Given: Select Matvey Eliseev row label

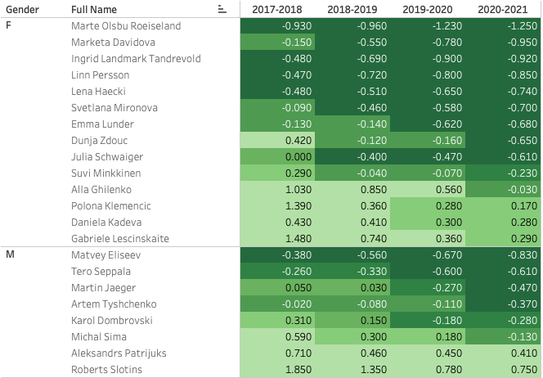Looking at the screenshot, I should tap(104, 255).
